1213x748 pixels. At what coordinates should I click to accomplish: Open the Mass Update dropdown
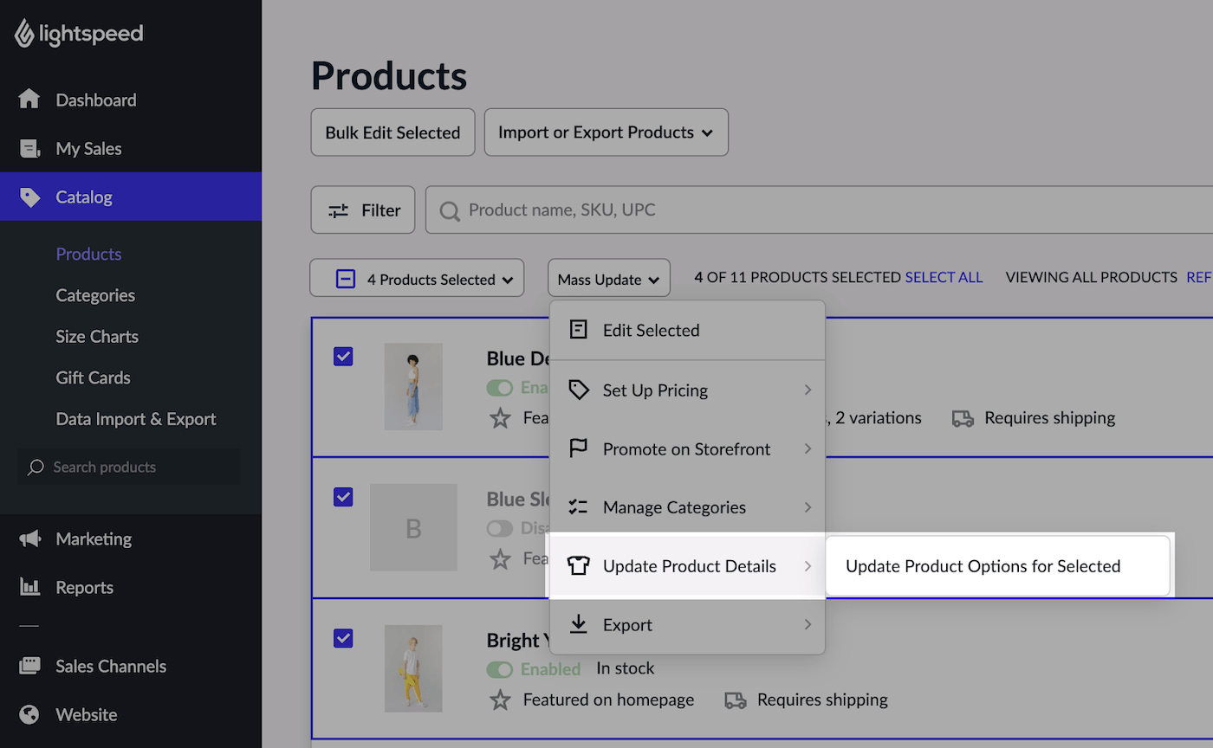609,278
